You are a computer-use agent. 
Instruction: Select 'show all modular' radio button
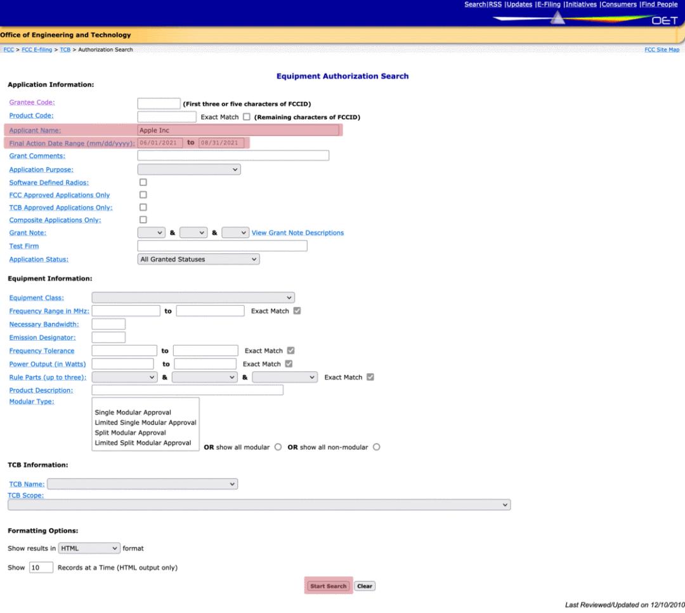click(278, 447)
